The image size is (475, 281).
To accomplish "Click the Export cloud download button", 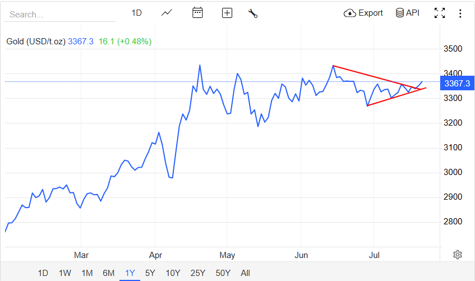I will (x=363, y=13).
